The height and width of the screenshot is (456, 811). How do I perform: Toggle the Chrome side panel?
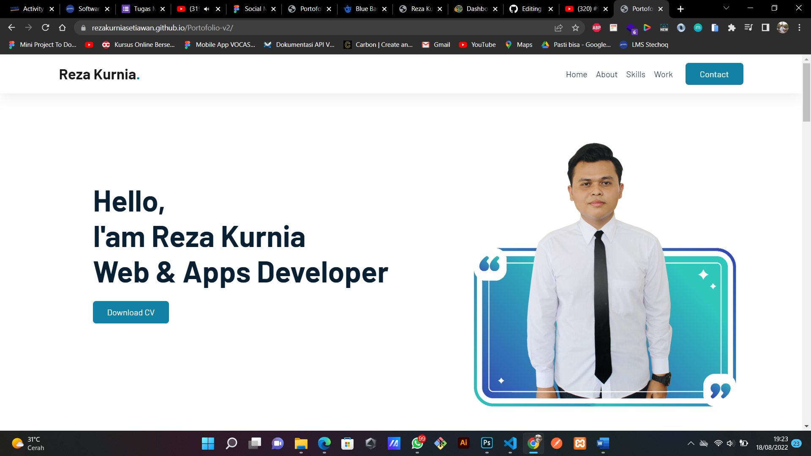click(765, 27)
